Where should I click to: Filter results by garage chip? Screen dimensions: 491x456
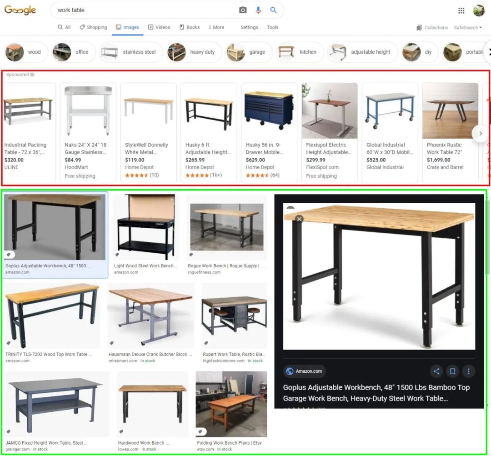click(x=249, y=52)
